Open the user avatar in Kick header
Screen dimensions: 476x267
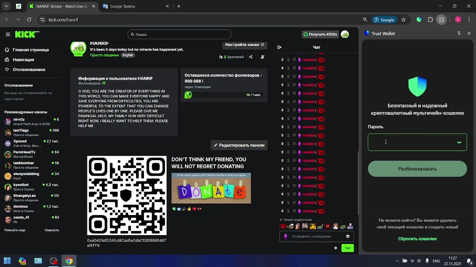345,34
